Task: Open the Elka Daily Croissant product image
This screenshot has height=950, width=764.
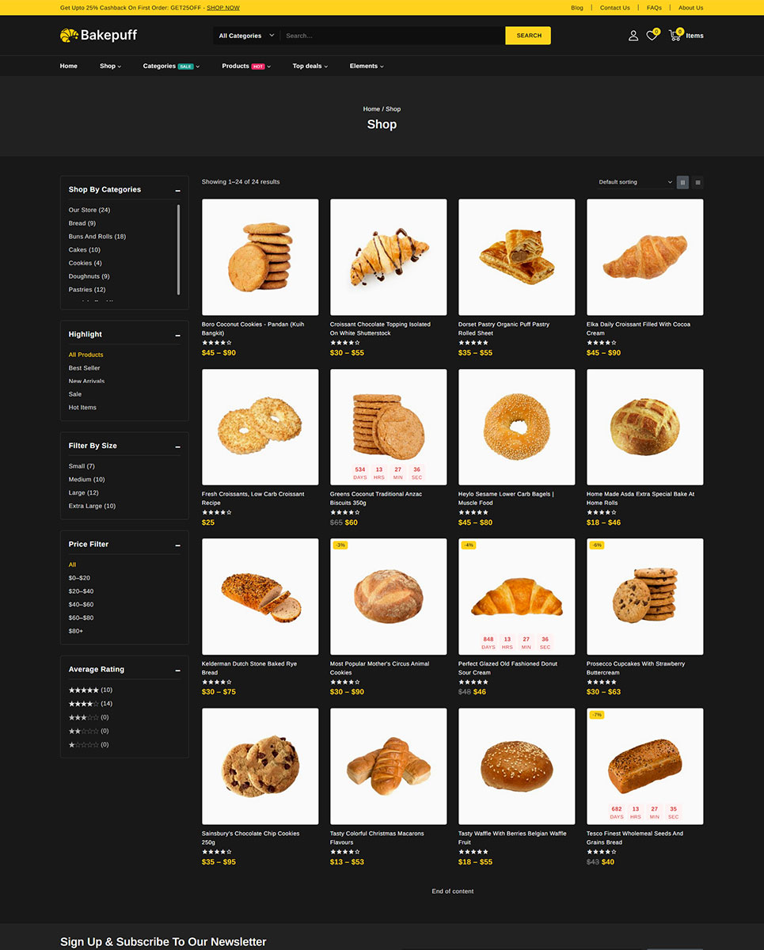Action: click(x=644, y=257)
